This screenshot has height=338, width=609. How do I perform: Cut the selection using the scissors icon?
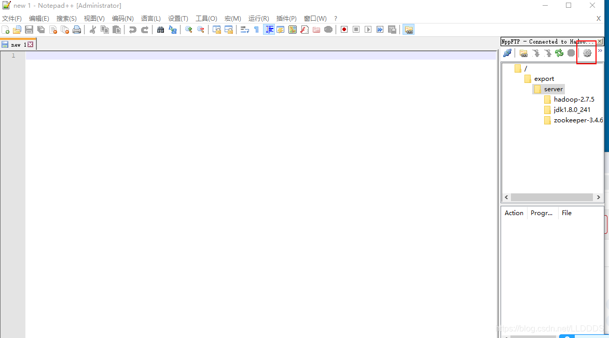pos(92,30)
